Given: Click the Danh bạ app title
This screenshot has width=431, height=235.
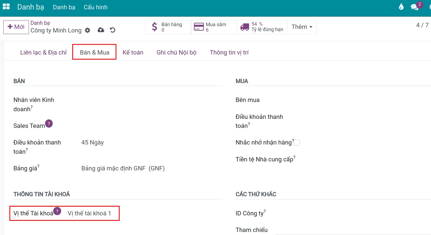Looking at the screenshot, I should click(x=31, y=7).
